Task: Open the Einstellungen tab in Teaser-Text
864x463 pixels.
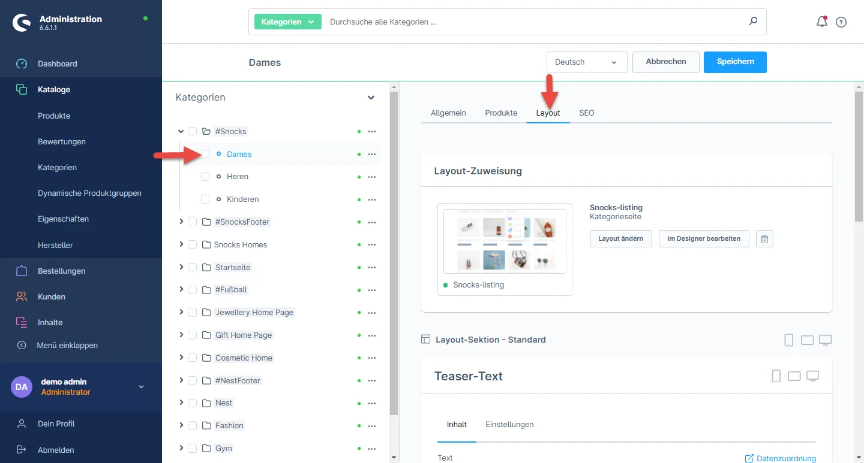Action: point(509,424)
